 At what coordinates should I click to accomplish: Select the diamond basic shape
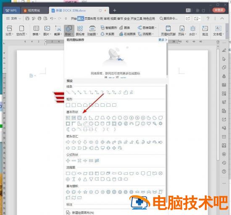click(x=108, y=118)
